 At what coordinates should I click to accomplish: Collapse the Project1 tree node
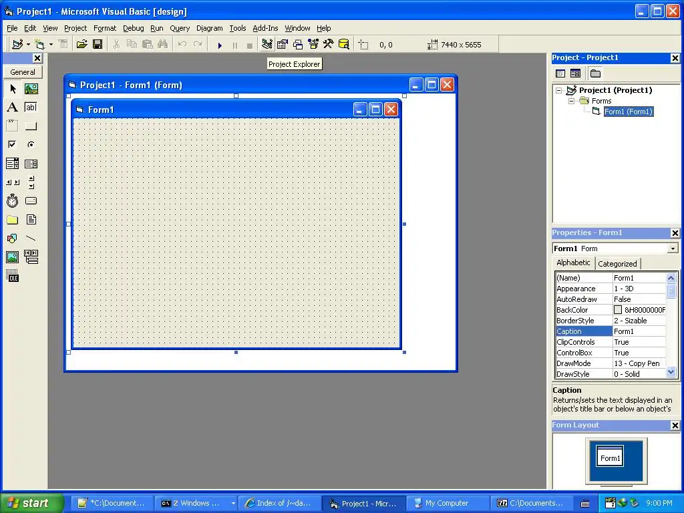[559, 90]
